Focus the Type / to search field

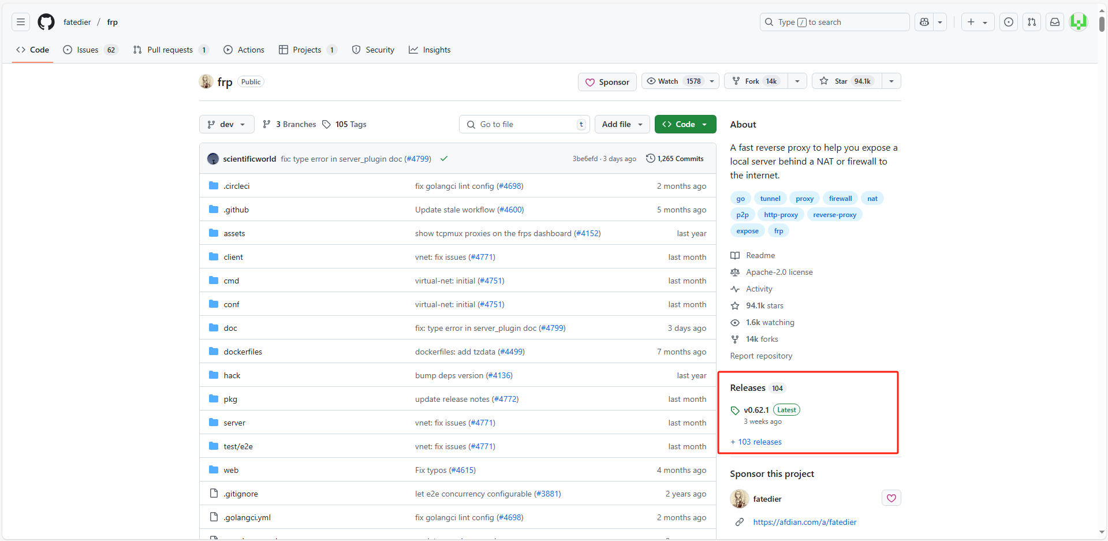[x=834, y=22]
